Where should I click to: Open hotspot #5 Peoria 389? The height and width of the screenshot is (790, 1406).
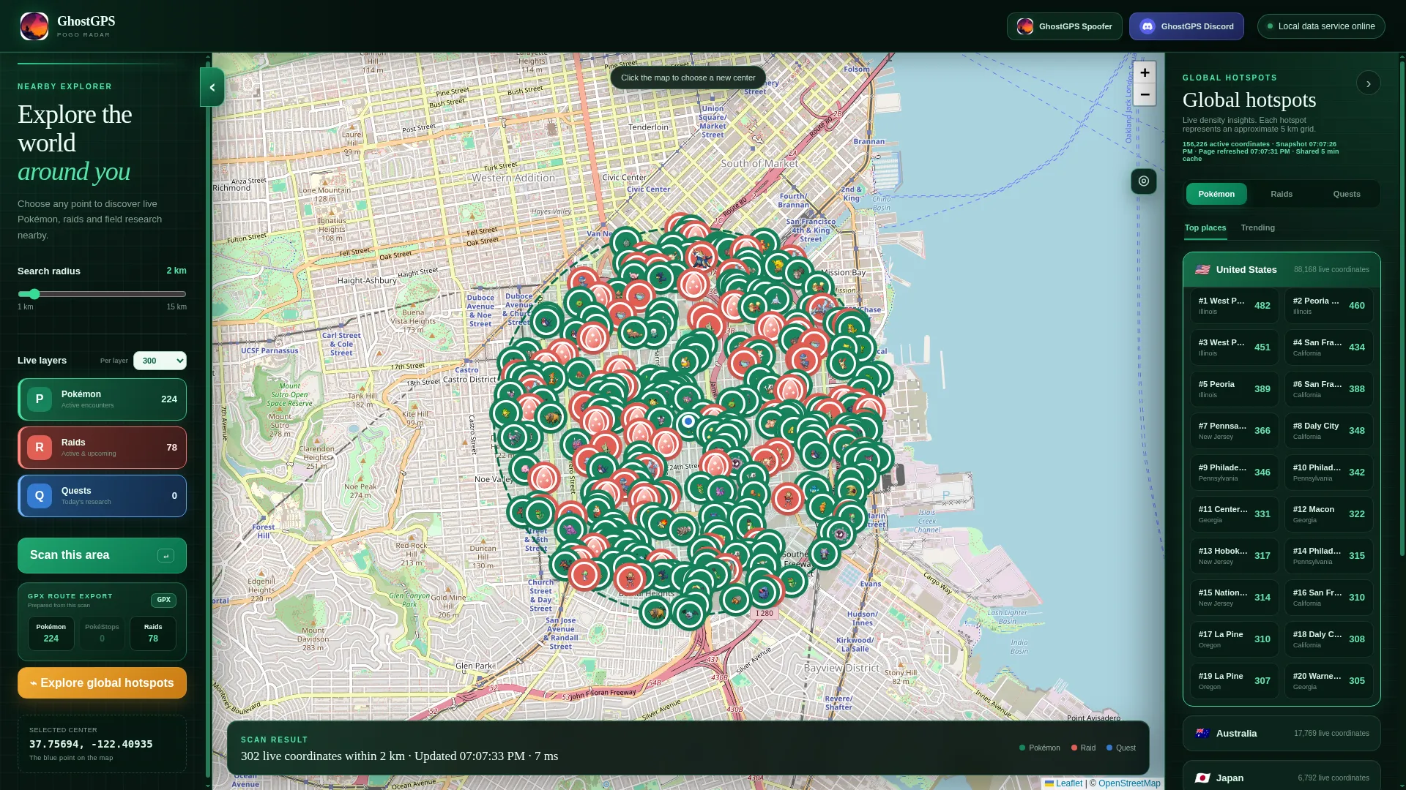click(x=1235, y=389)
